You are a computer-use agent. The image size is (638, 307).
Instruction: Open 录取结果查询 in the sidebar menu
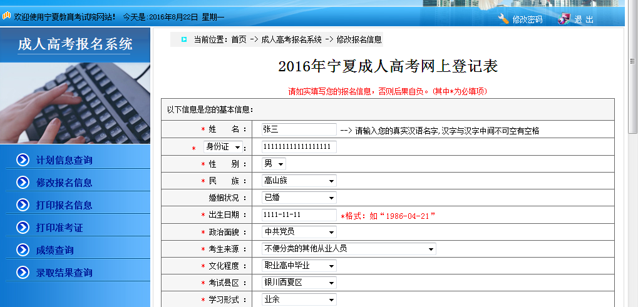pyautogui.click(x=64, y=273)
